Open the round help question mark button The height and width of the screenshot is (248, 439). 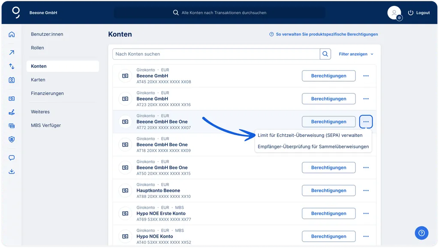pos(421,233)
